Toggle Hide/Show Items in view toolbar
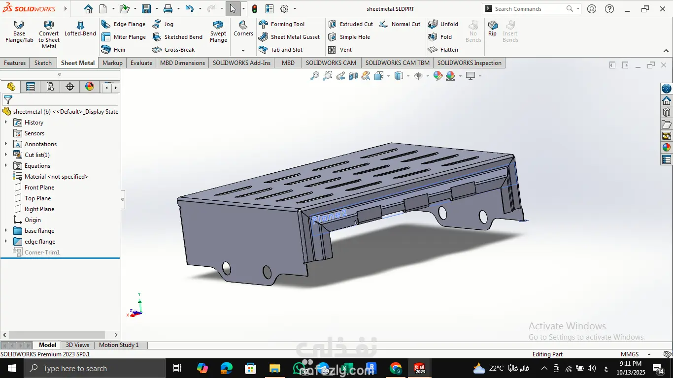This screenshot has width=673, height=378. point(418,76)
